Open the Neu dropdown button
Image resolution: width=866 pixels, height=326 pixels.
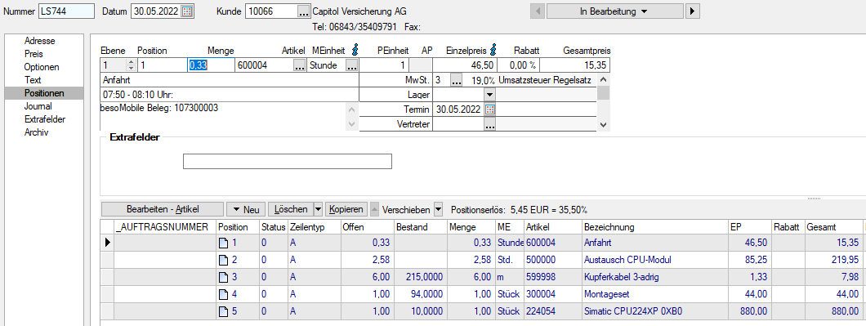pos(247,209)
